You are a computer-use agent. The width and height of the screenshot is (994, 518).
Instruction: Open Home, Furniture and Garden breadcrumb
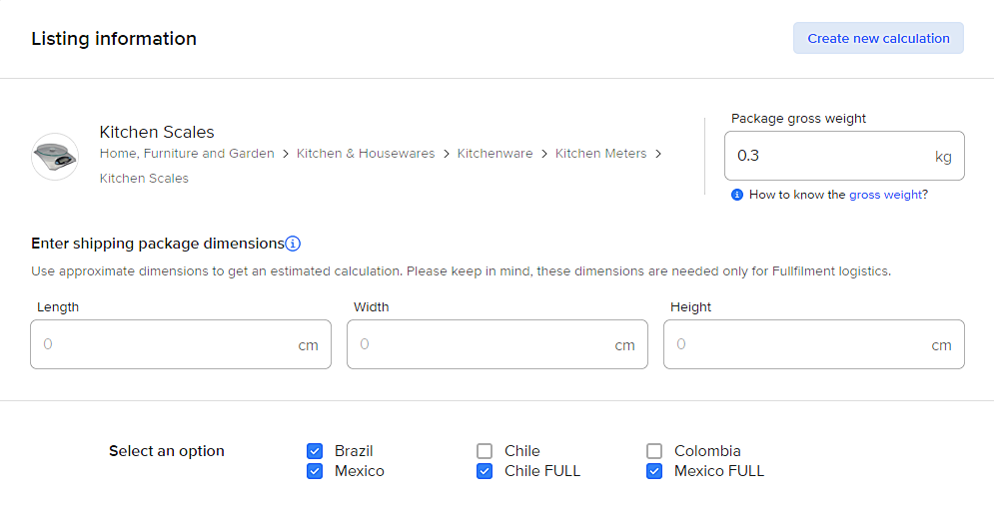187,154
